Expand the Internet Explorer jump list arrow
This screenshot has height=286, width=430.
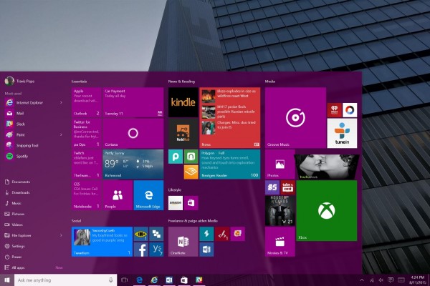pyautogui.click(x=61, y=103)
